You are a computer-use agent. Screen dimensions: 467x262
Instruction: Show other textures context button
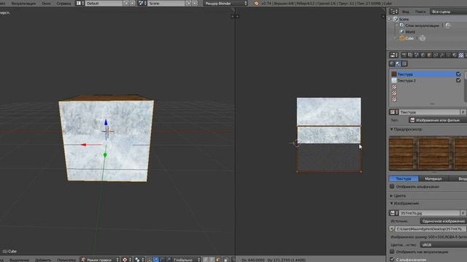[404, 63]
